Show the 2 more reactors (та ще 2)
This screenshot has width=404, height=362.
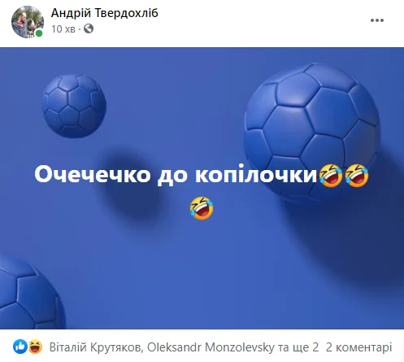click(298, 347)
